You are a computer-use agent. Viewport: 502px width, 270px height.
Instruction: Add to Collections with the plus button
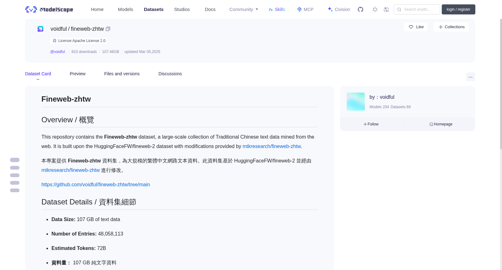click(451, 27)
